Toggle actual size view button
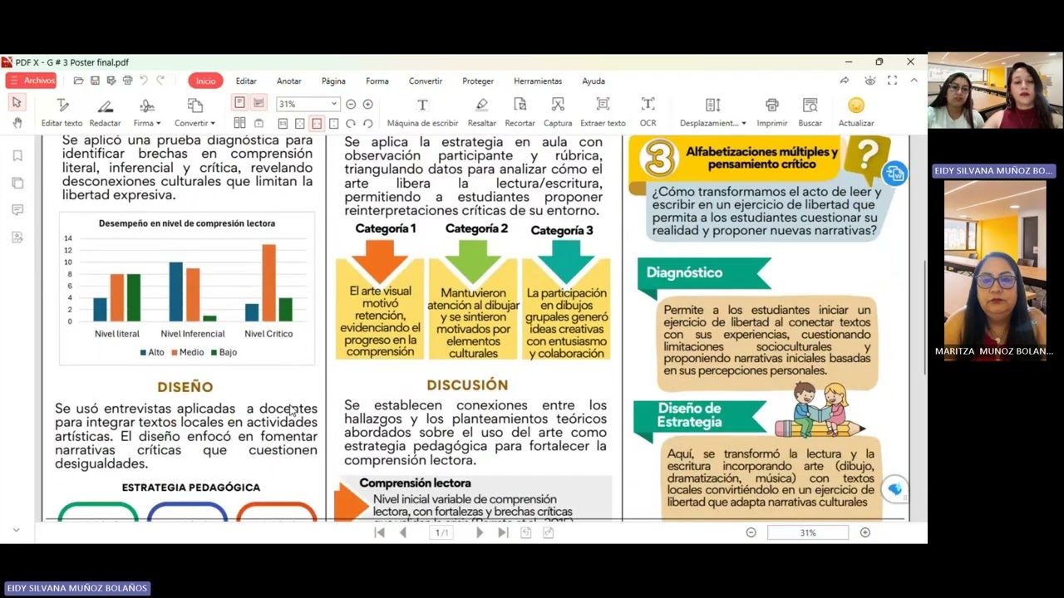The height and width of the screenshot is (598, 1064). [283, 124]
